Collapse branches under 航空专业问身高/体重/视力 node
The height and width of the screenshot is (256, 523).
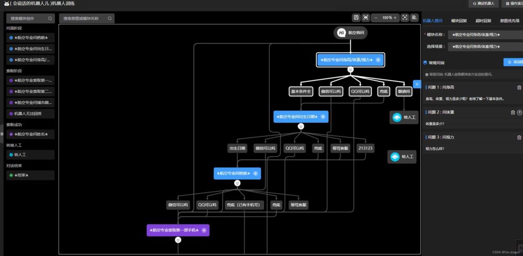(x=350, y=69)
